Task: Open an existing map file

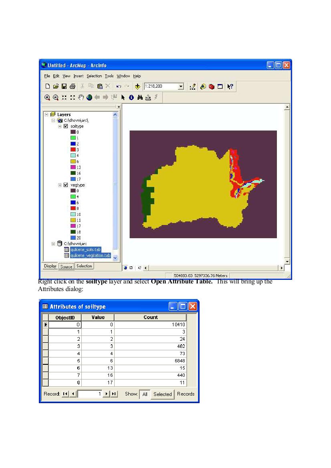Action: pyautogui.click(x=56, y=86)
